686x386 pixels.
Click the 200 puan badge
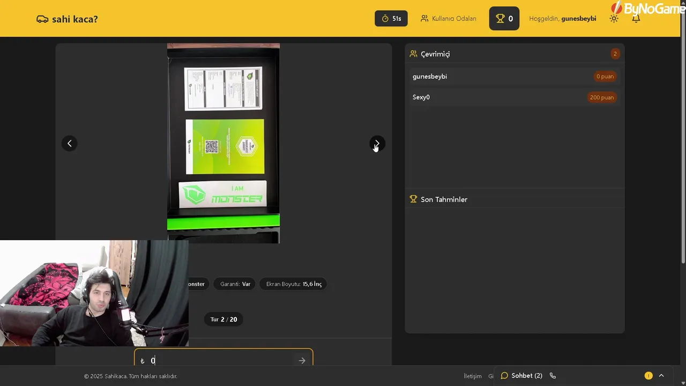tap(602, 98)
